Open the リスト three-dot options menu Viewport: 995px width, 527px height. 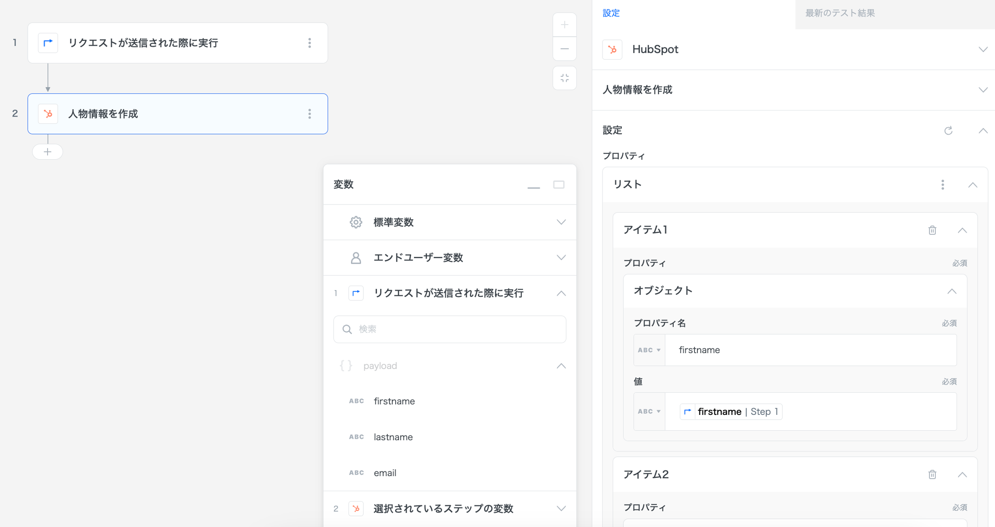pos(942,185)
